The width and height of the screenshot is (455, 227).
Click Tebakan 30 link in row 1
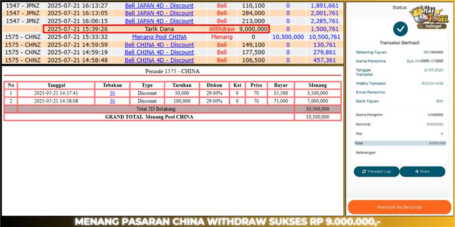click(112, 93)
